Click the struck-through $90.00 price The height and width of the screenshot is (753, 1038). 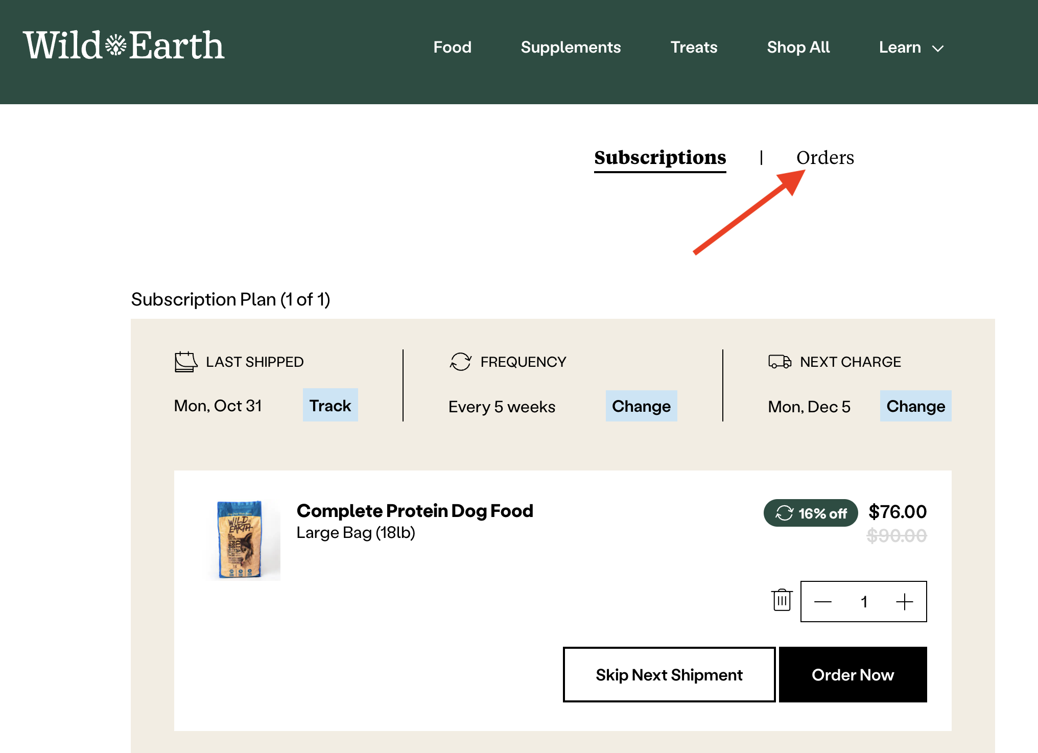[897, 535]
